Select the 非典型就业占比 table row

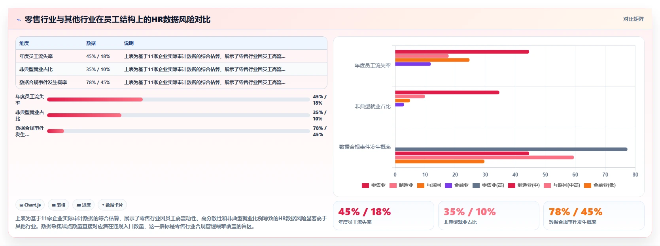[171, 69]
